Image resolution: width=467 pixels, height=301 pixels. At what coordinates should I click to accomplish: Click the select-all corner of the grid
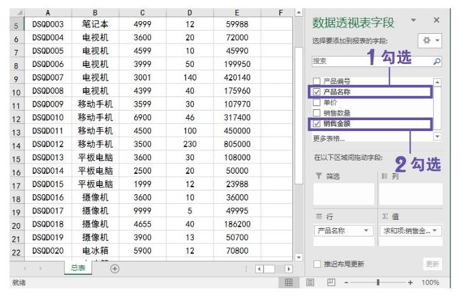click(x=17, y=13)
